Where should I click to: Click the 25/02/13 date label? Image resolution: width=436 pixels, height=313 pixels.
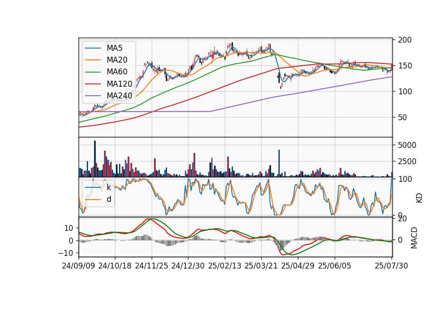coord(225,266)
